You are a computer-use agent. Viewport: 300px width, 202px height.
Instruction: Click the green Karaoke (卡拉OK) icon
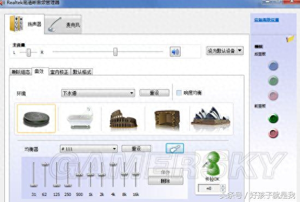[x=212, y=163]
